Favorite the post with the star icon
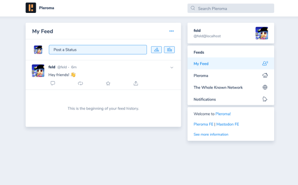This screenshot has height=185, width=298. [108, 83]
